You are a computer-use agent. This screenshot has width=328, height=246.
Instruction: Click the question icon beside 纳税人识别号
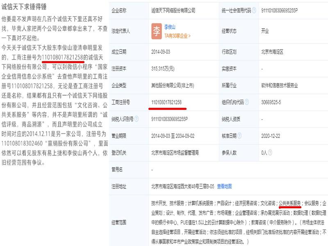coord(137,119)
